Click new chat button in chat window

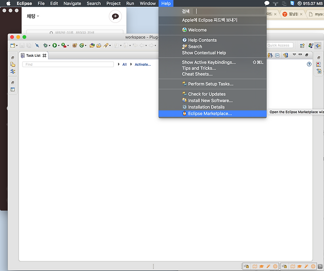pos(115,16)
